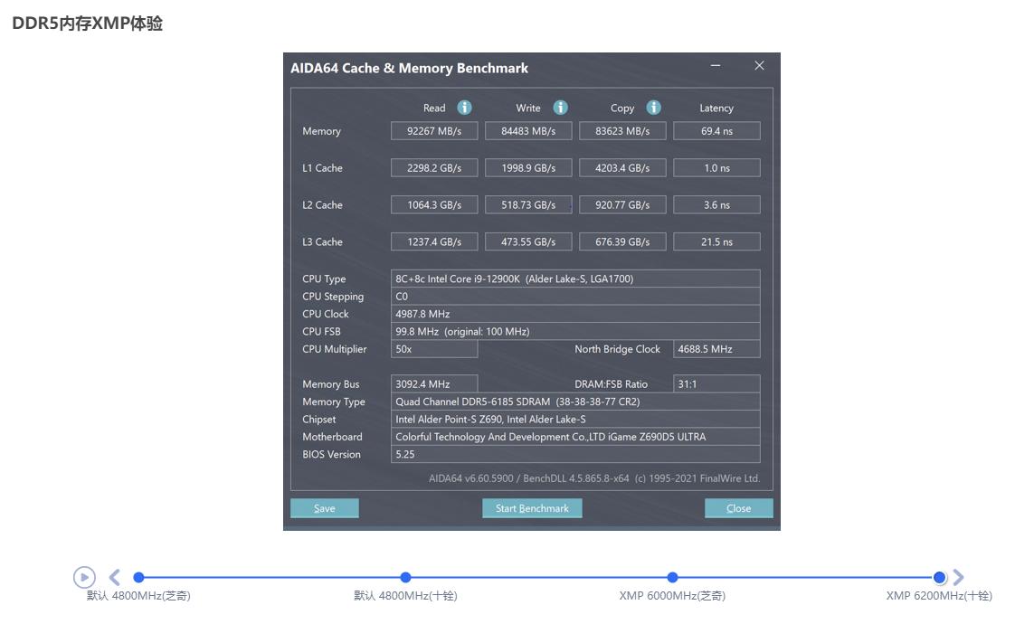Minimize the AIDA64 benchmark window
This screenshot has width=1015, height=624.
click(x=716, y=66)
